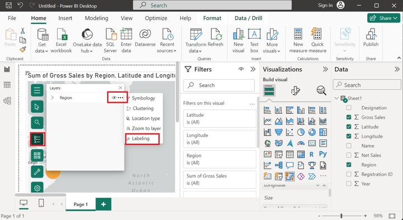Select the pie chart visual type

301,132
